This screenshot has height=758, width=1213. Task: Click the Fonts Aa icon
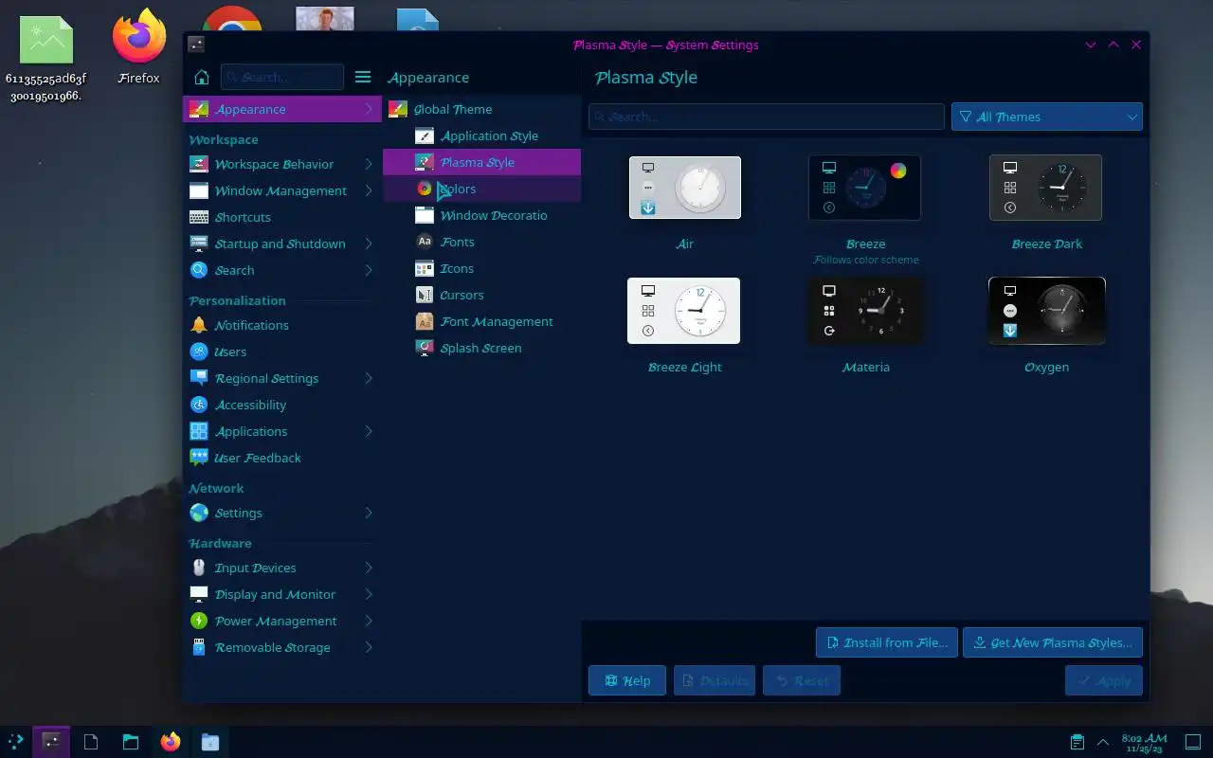pos(425,242)
